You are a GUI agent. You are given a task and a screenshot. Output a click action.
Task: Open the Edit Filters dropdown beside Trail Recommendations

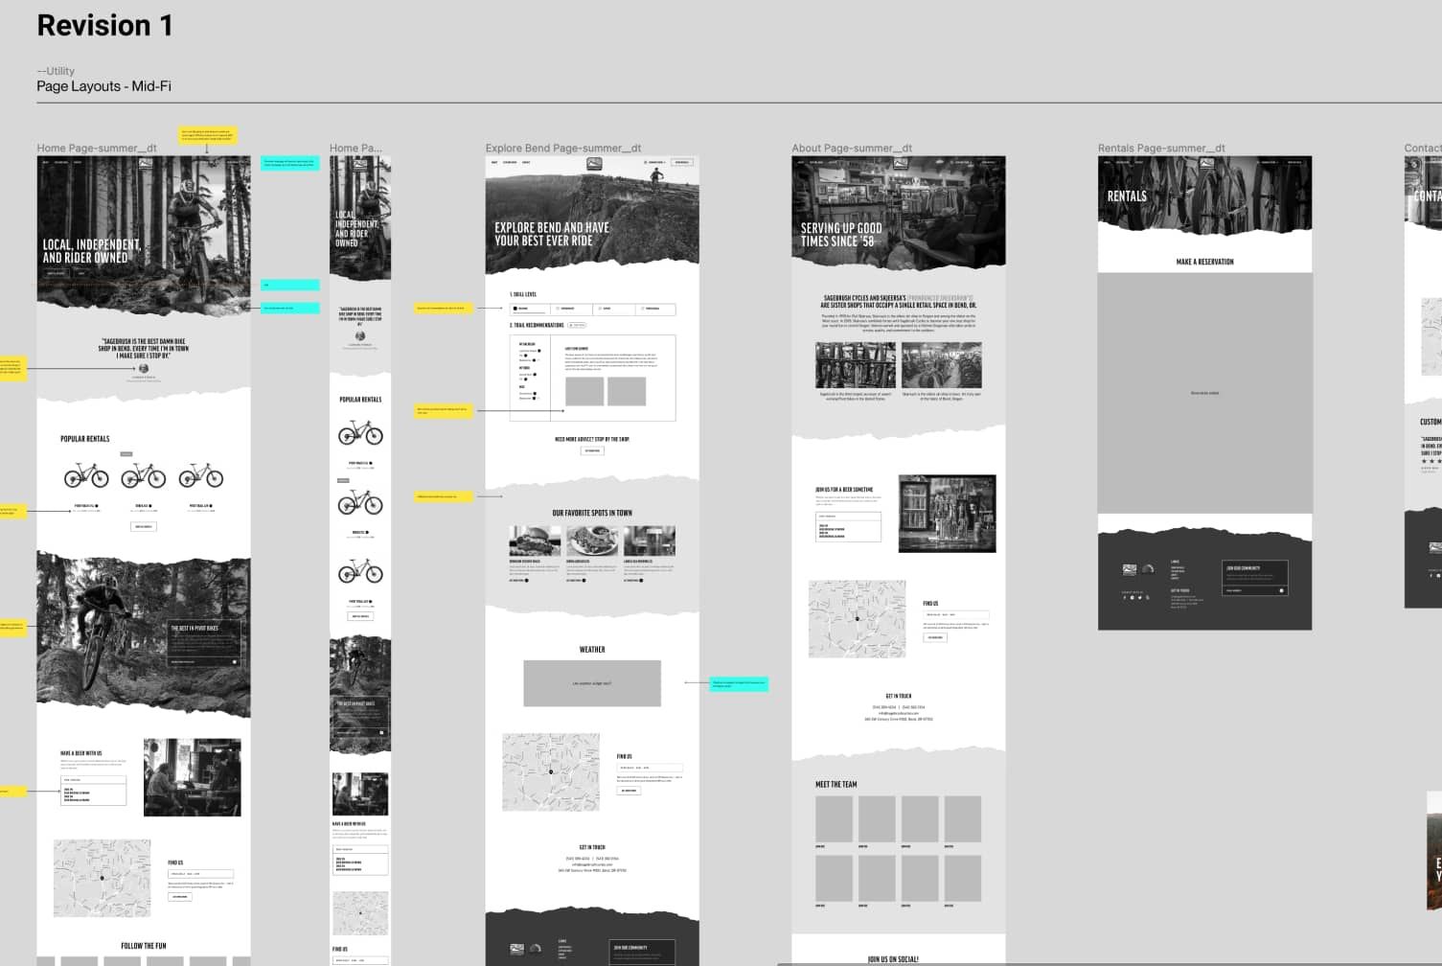577,325
